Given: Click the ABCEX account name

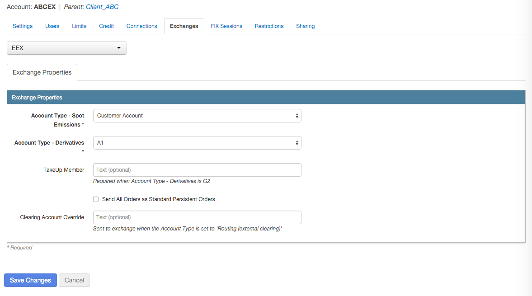Looking at the screenshot, I should (x=45, y=7).
